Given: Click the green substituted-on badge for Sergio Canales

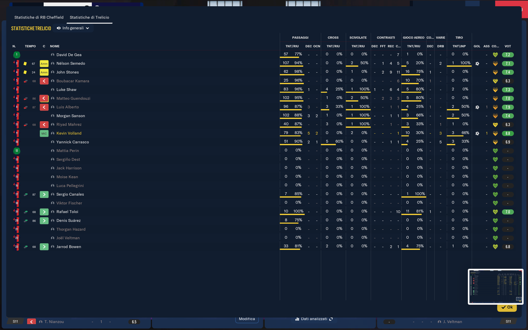Looking at the screenshot, I should point(44,194).
